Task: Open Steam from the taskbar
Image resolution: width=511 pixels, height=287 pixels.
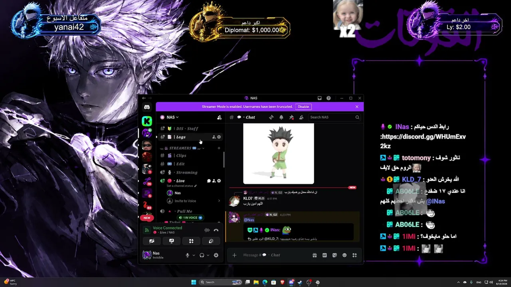Action: point(300,282)
